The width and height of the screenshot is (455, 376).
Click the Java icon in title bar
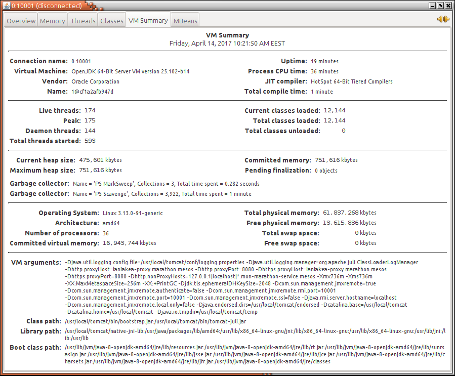click(7, 6)
